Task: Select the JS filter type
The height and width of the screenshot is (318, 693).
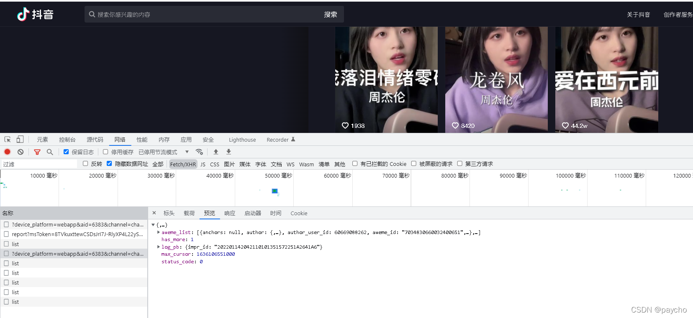Action: tap(203, 164)
